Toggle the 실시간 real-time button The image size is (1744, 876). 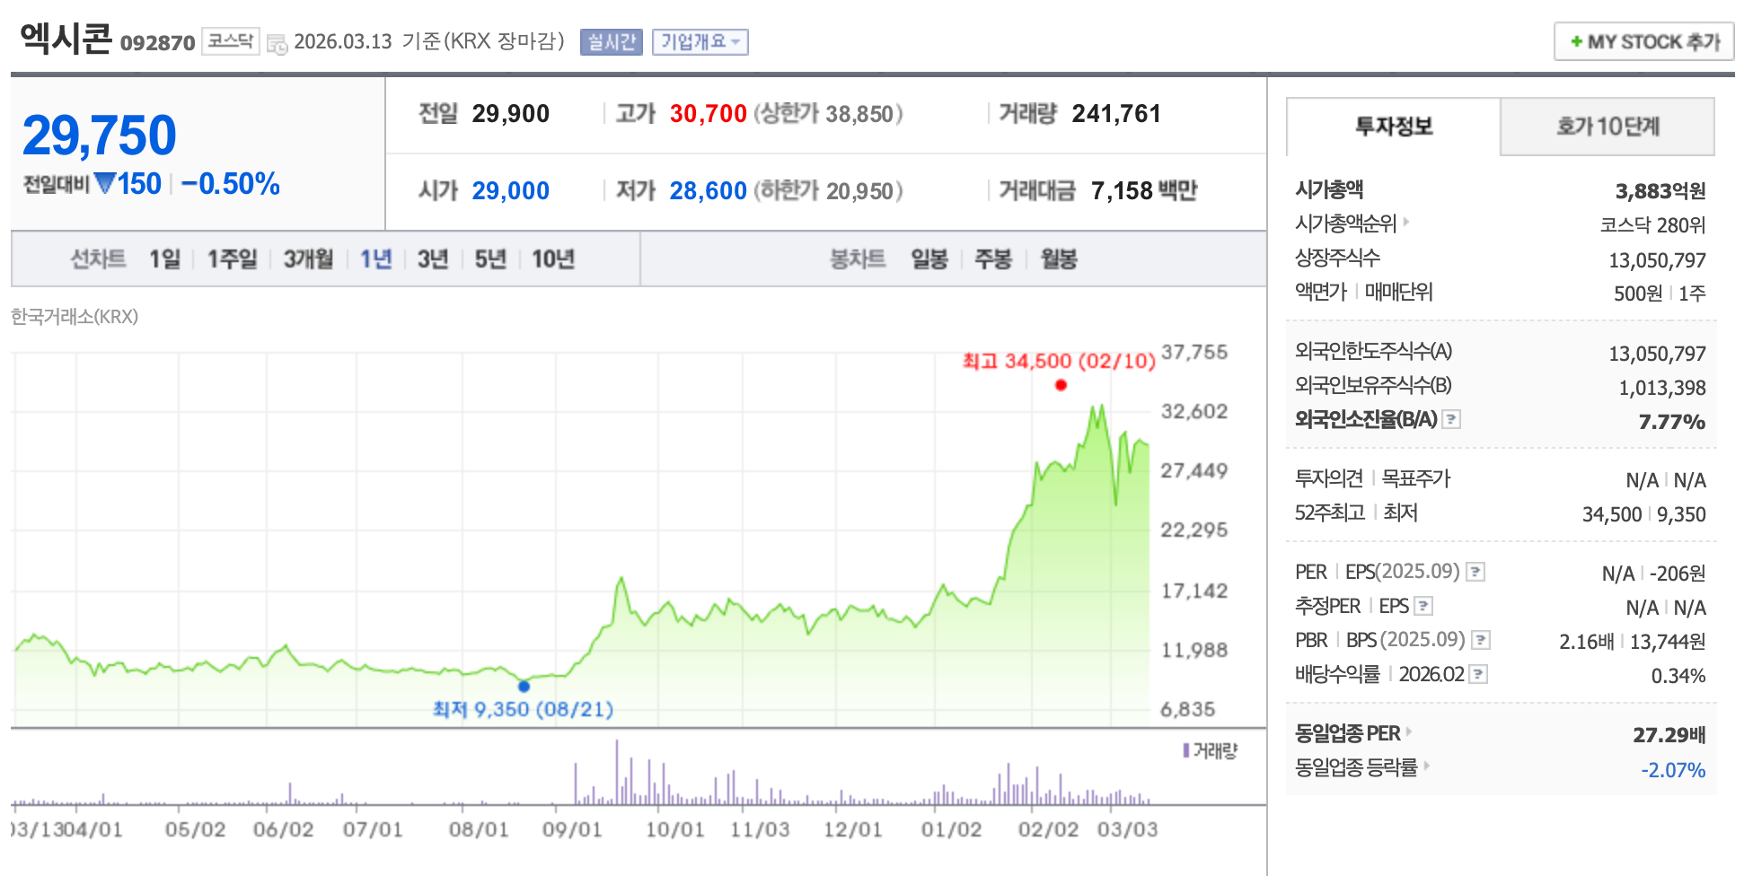click(612, 42)
